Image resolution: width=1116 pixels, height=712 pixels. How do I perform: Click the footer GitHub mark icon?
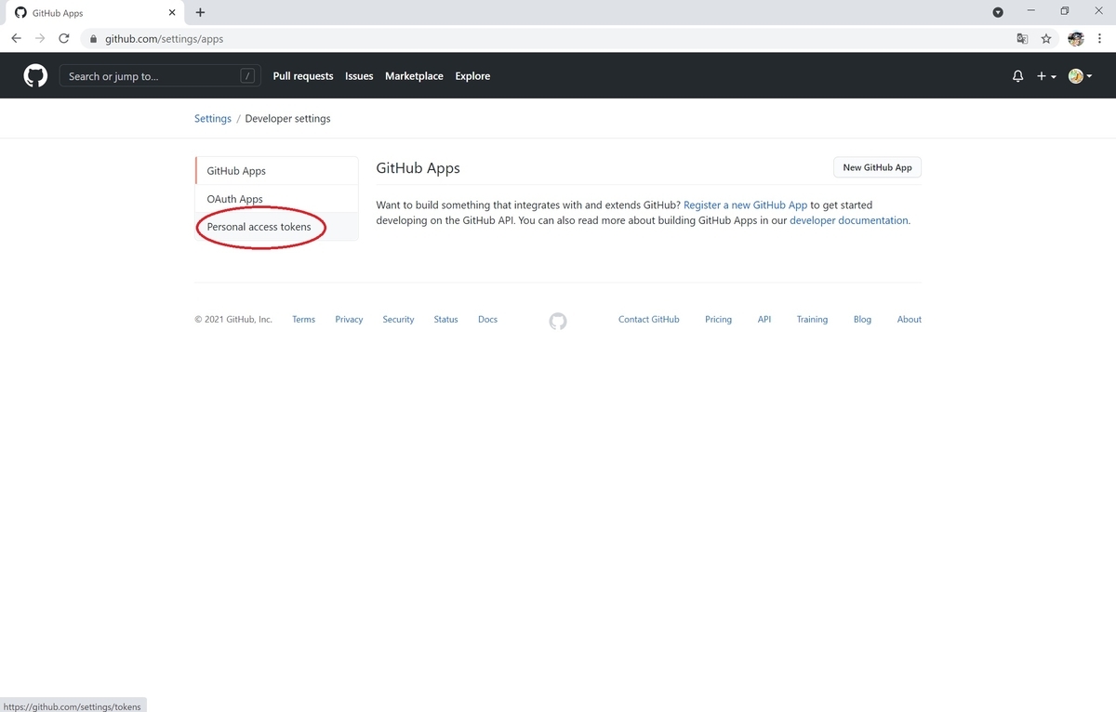point(557,321)
